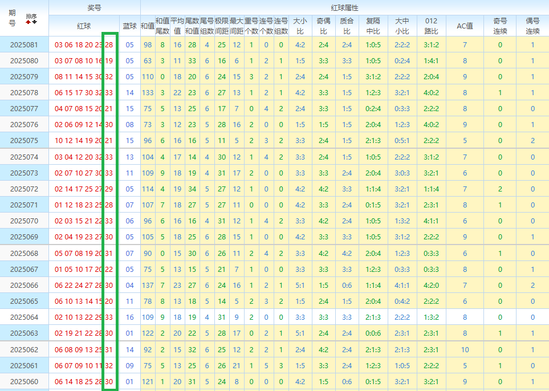Click AC value 10 in row 2025062

click(465, 350)
